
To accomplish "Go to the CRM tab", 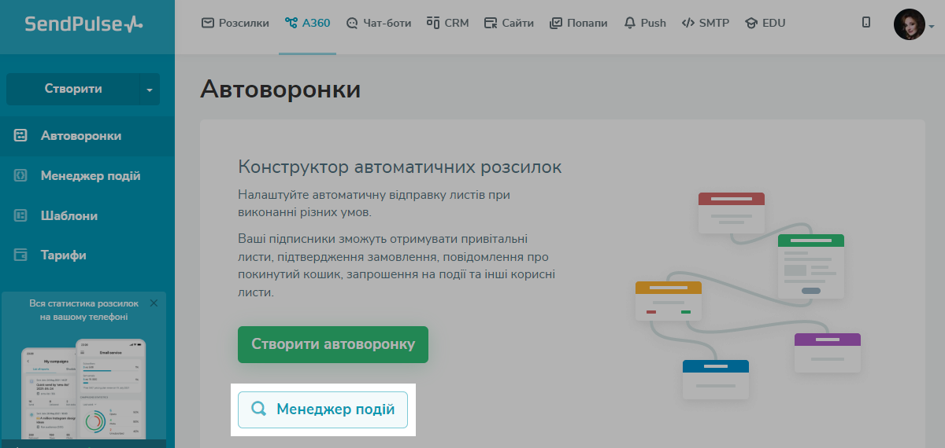I will pos(447,23).
